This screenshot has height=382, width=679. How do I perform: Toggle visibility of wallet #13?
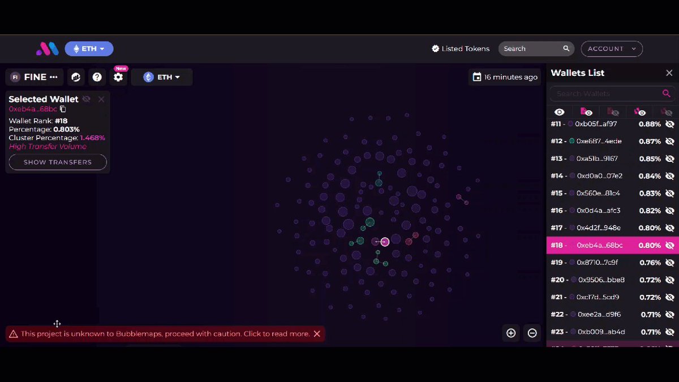670,159
